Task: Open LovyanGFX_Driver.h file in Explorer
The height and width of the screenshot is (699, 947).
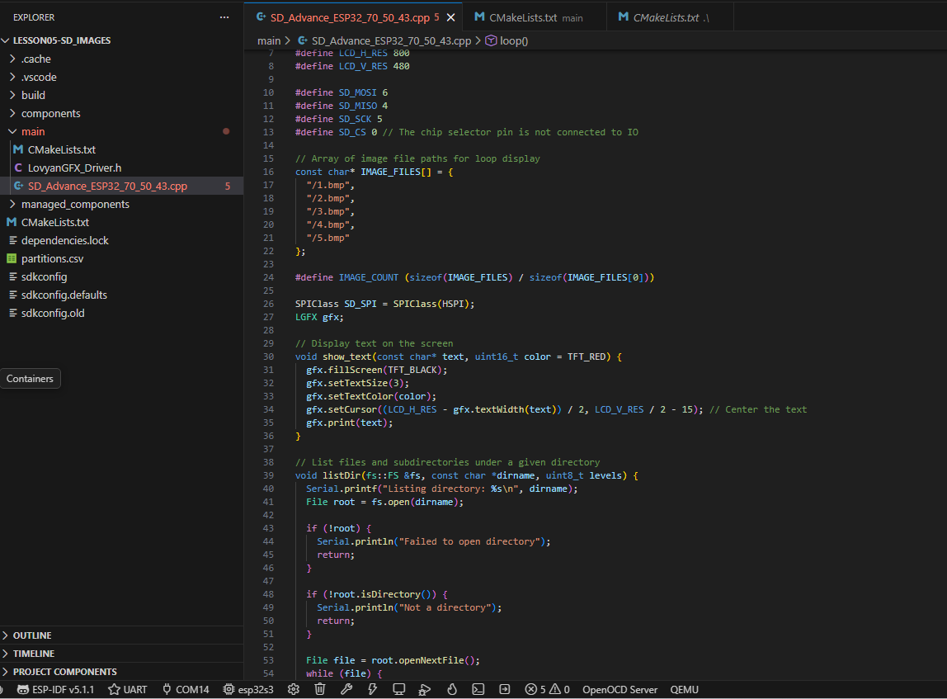Action: (74, 168)
